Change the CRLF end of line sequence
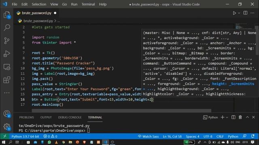Screen dimensions: 259x145 click(220, 137)
